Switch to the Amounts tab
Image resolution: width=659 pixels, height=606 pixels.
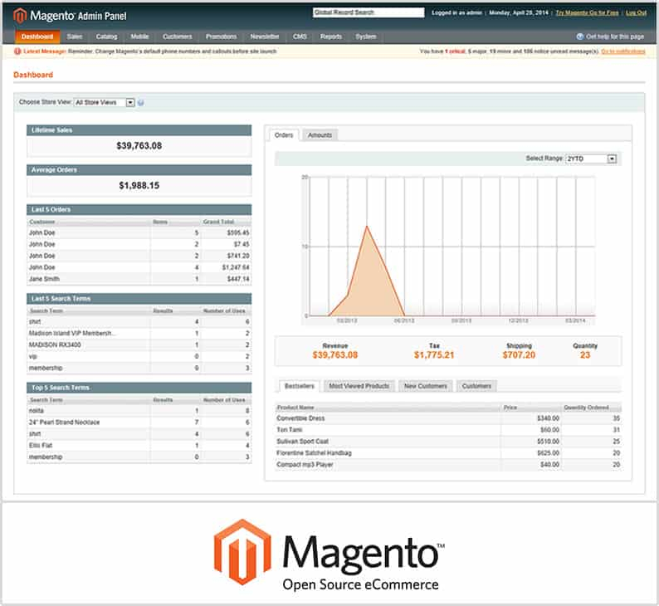320,134
